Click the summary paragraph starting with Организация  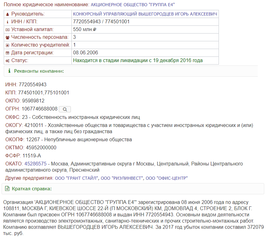pyautogui.click(x=133, y=218)
